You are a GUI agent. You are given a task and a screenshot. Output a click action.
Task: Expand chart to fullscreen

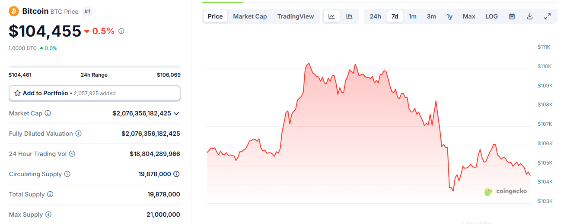click(x=547, y=16)
